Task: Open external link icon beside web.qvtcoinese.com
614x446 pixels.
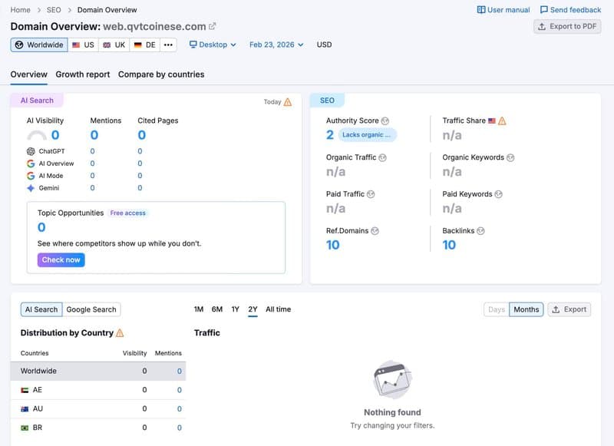Action: click(213, 26)
